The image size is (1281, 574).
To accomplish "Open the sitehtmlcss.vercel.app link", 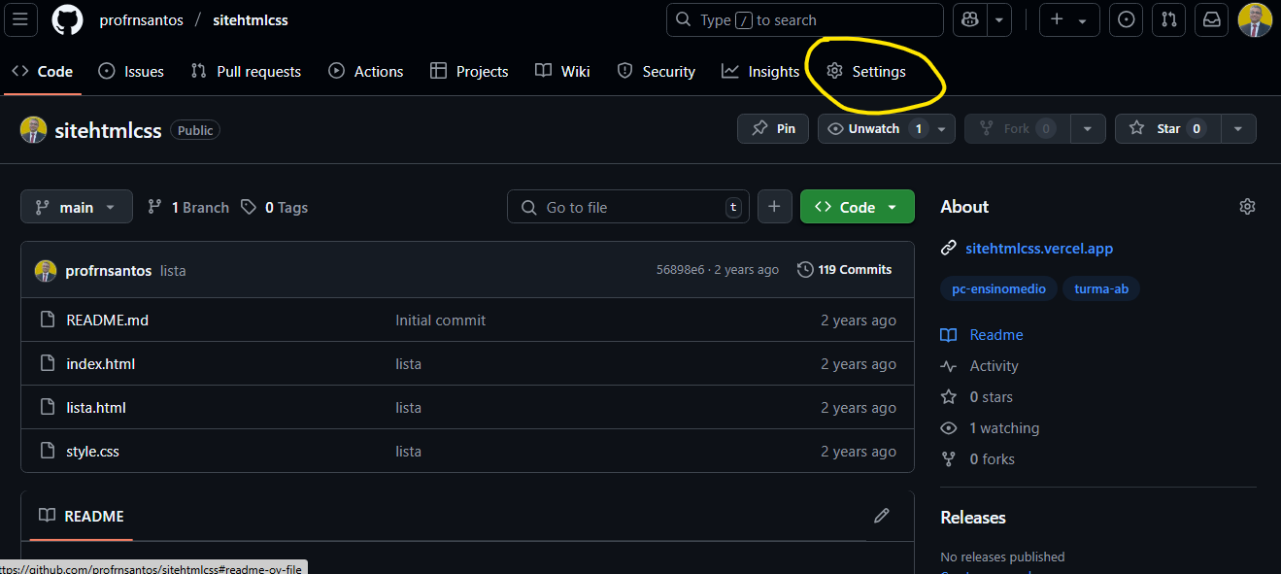I will [1038, 249].
